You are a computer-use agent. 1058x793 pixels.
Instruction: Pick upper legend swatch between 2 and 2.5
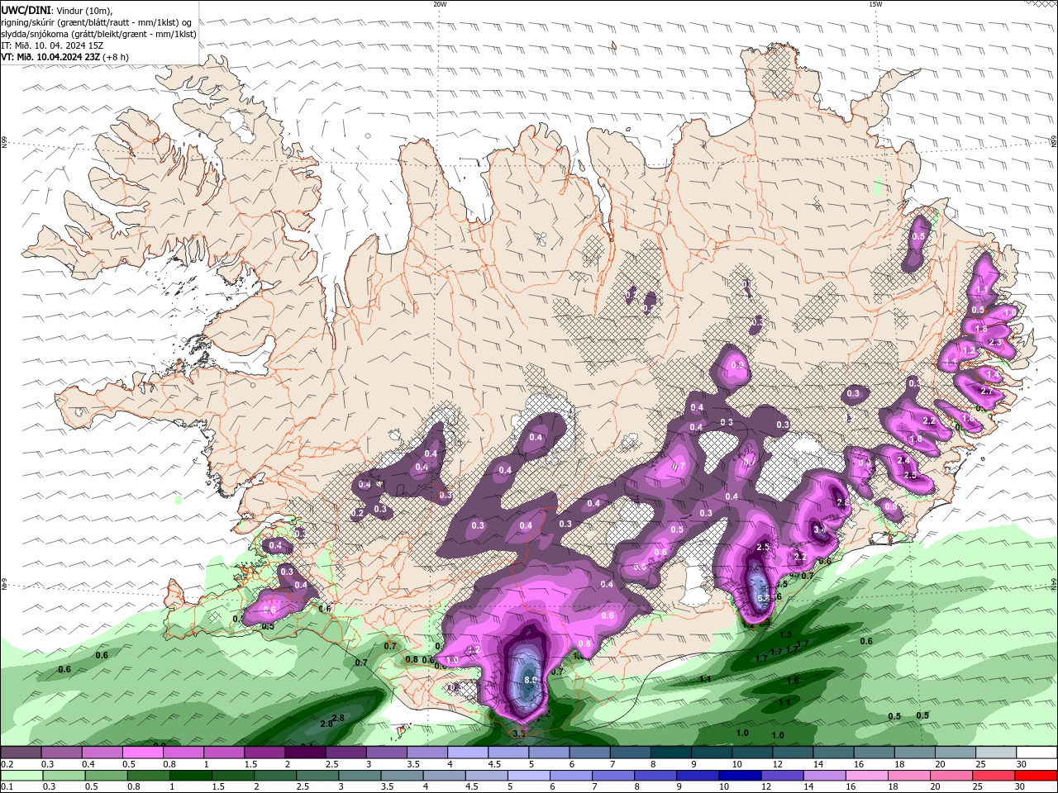(x=305, y=753)
